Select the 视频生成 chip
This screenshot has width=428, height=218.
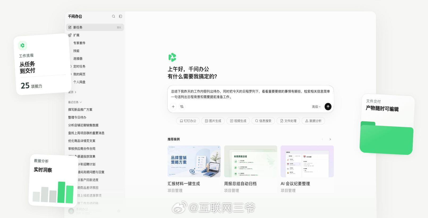point(238,121)
